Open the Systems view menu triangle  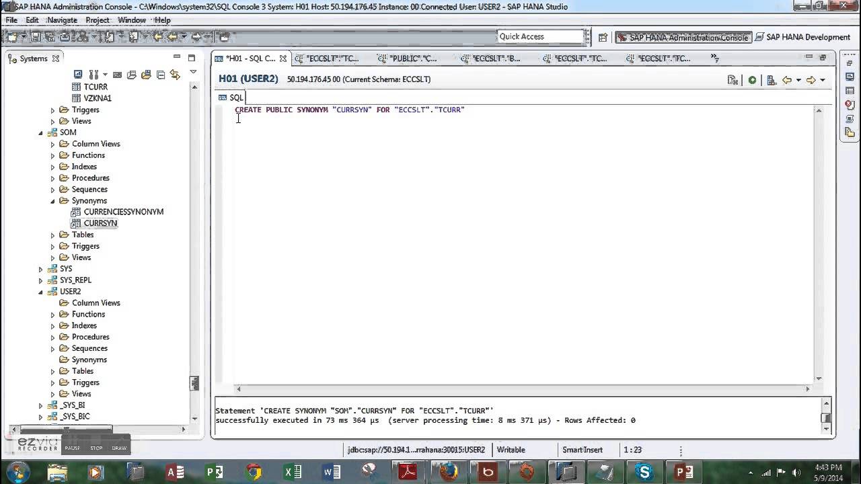click(x=193, y=72)
